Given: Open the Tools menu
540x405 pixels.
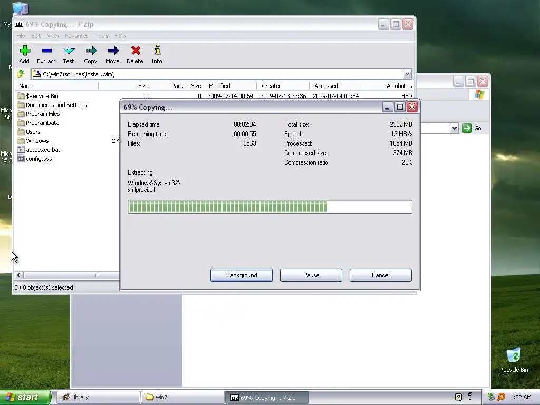Looking at the screenshot, I should tap(102, 36).
